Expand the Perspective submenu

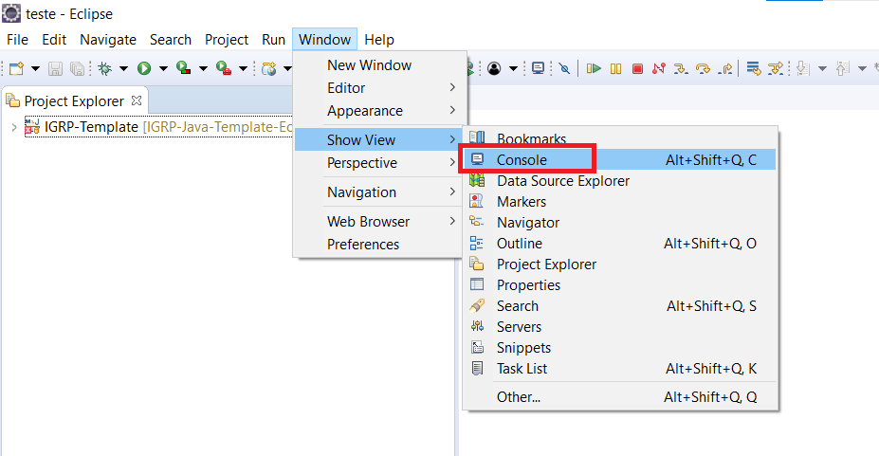coord(379,163)
